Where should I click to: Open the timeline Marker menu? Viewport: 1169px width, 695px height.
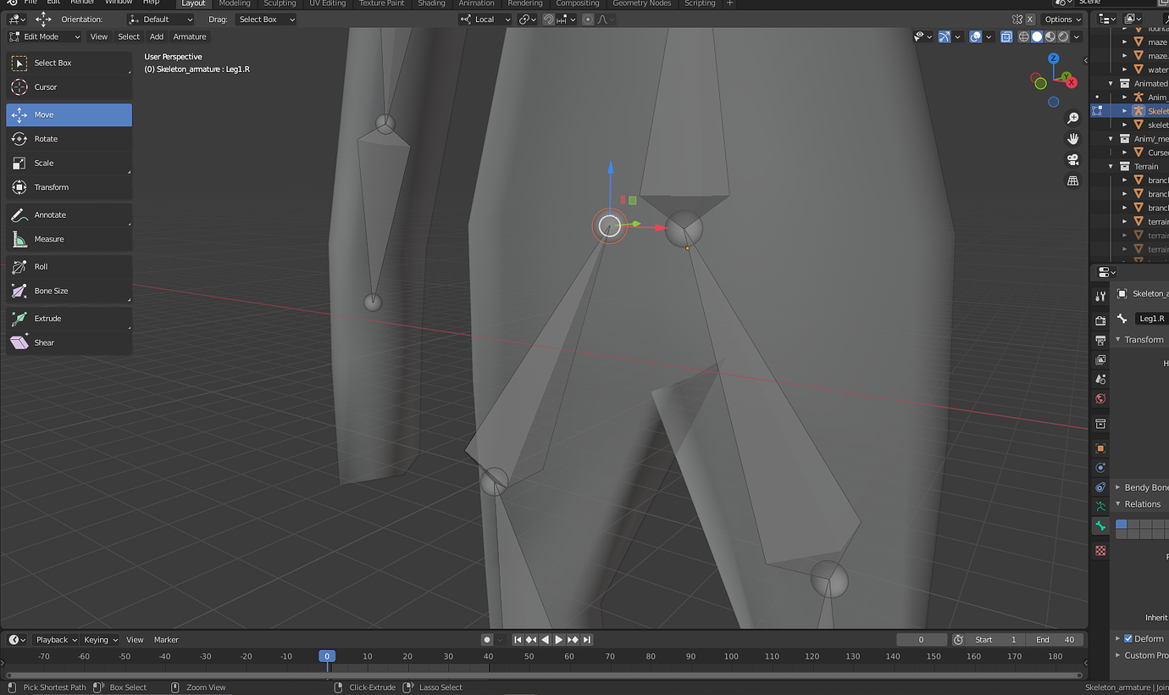click(x=166, y=640)
